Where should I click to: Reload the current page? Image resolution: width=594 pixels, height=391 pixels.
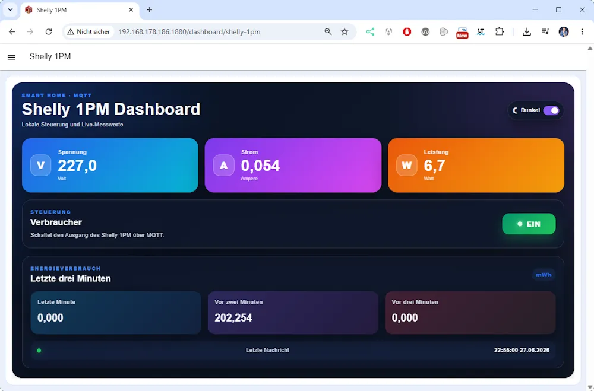(49, 32)
